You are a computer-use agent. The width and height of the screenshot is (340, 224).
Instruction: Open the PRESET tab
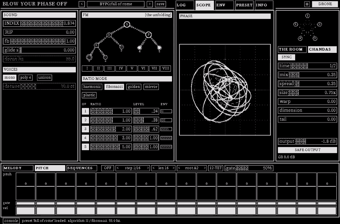tap(244, 5)
